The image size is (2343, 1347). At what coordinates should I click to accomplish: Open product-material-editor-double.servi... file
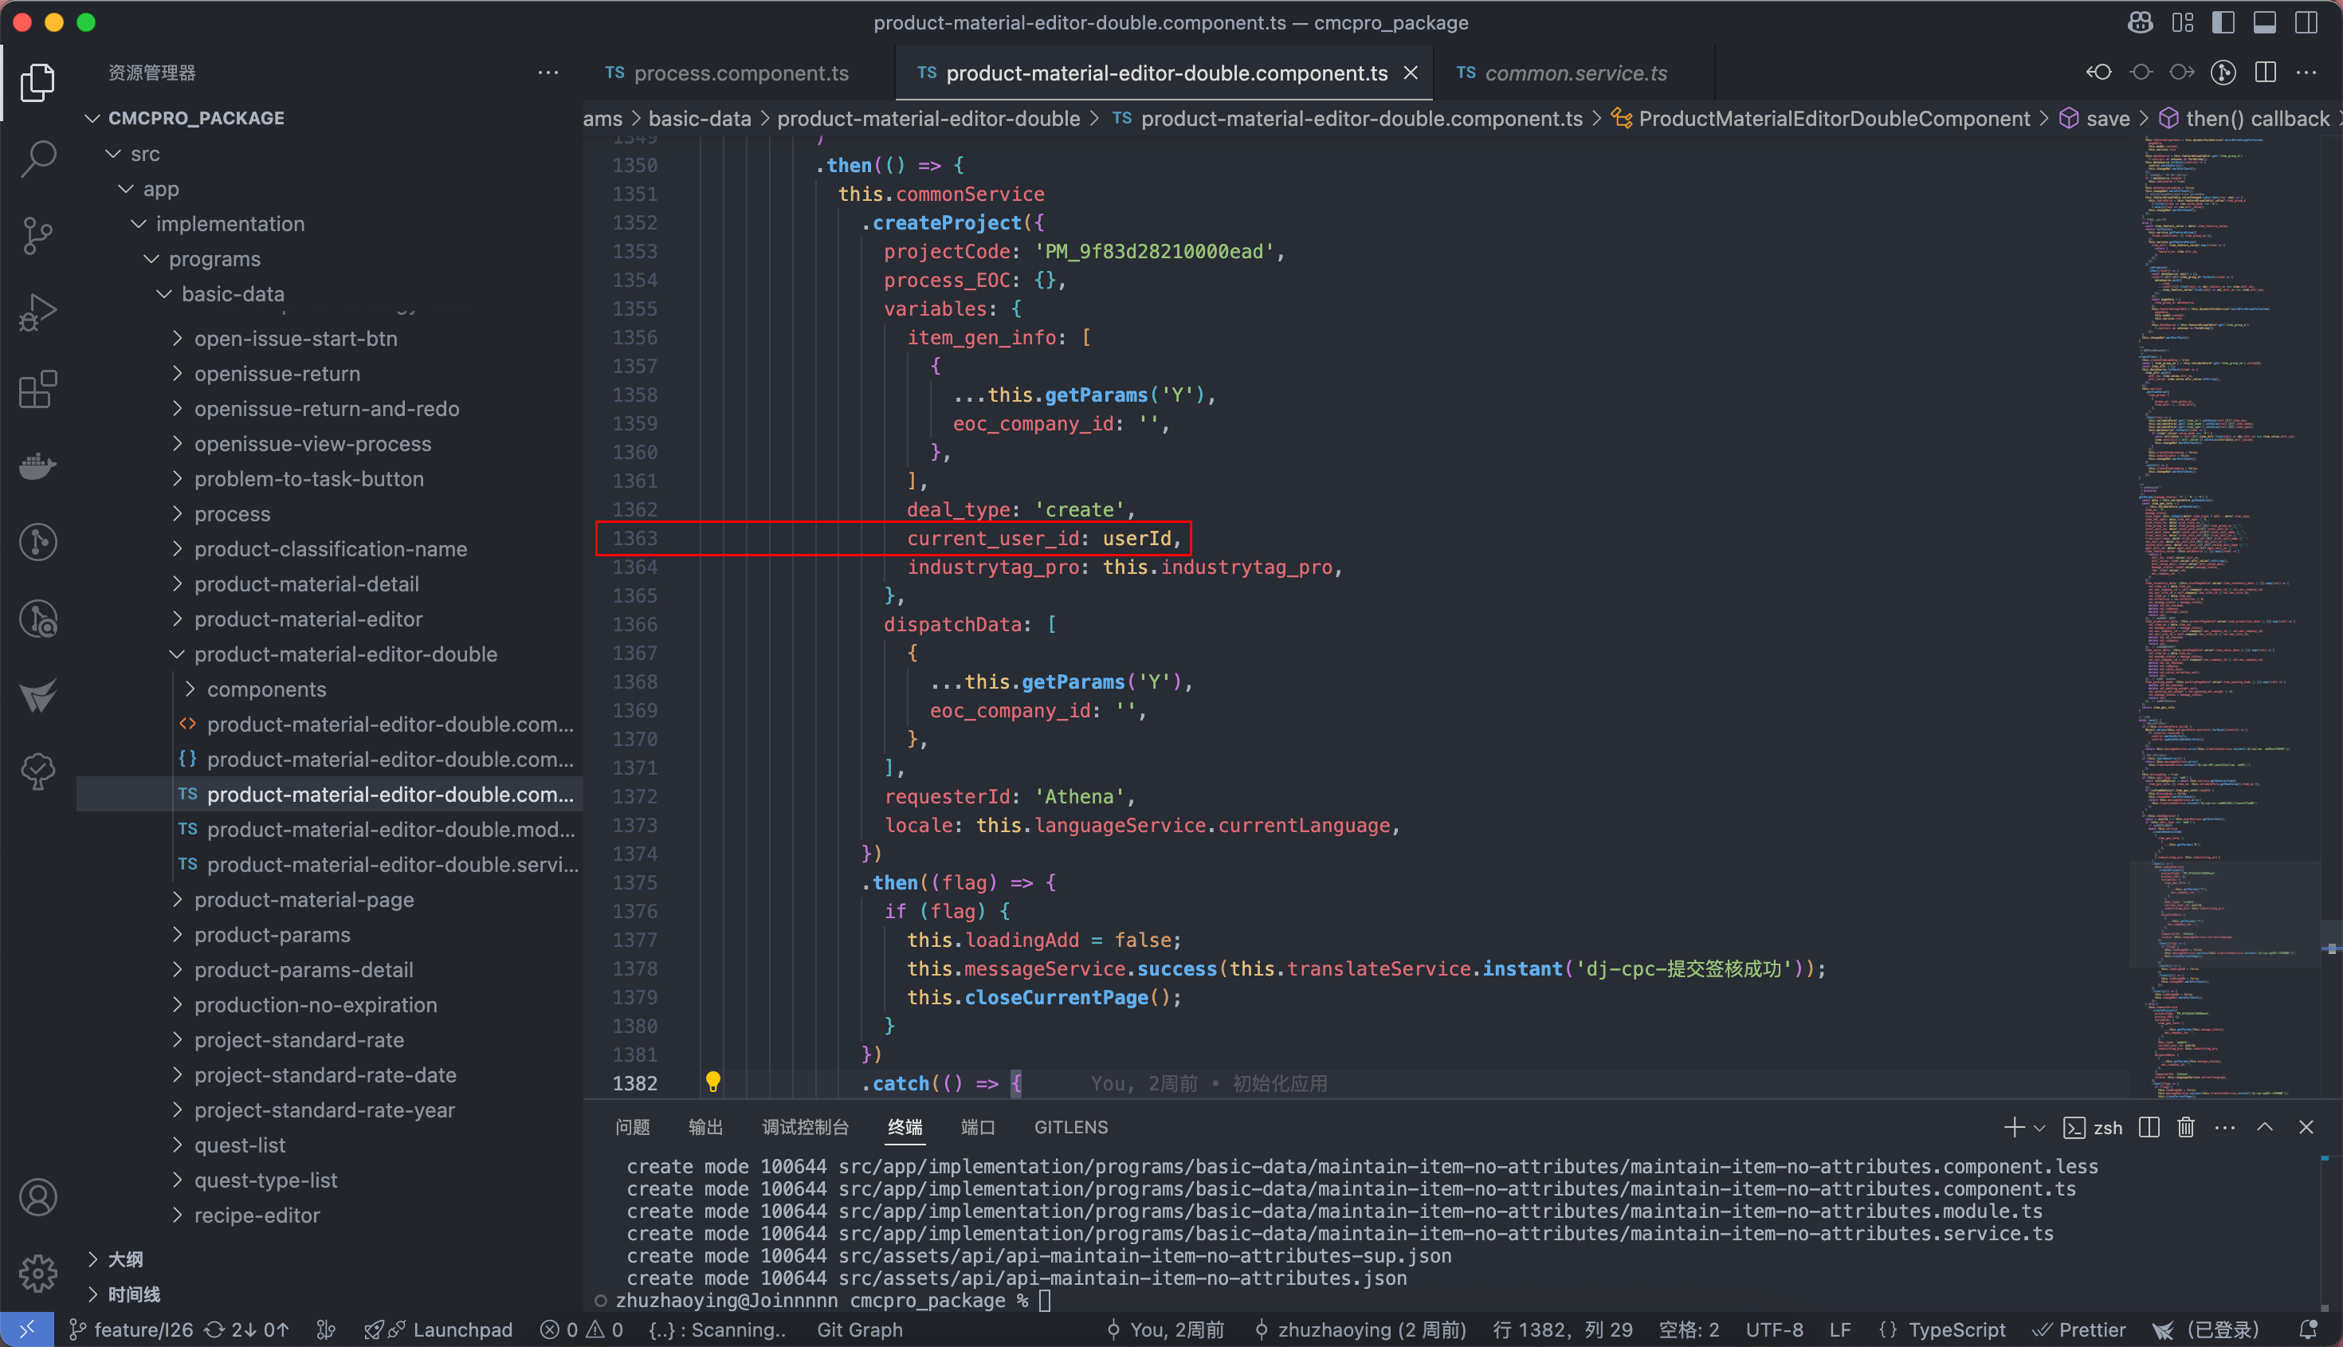pyautogui.click(x=392, y=864)
